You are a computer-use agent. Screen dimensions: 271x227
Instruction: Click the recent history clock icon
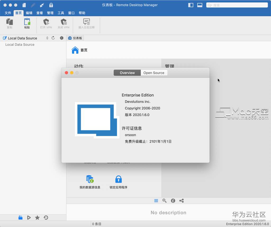point(46,217)
